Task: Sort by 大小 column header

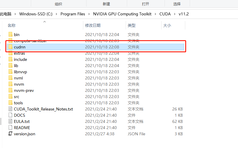Action: tap(167, 25)
